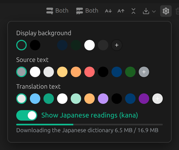Choose black for Display background
Image resolution: width=179 pixels, height=150 pixels.
tap(35, 45)
